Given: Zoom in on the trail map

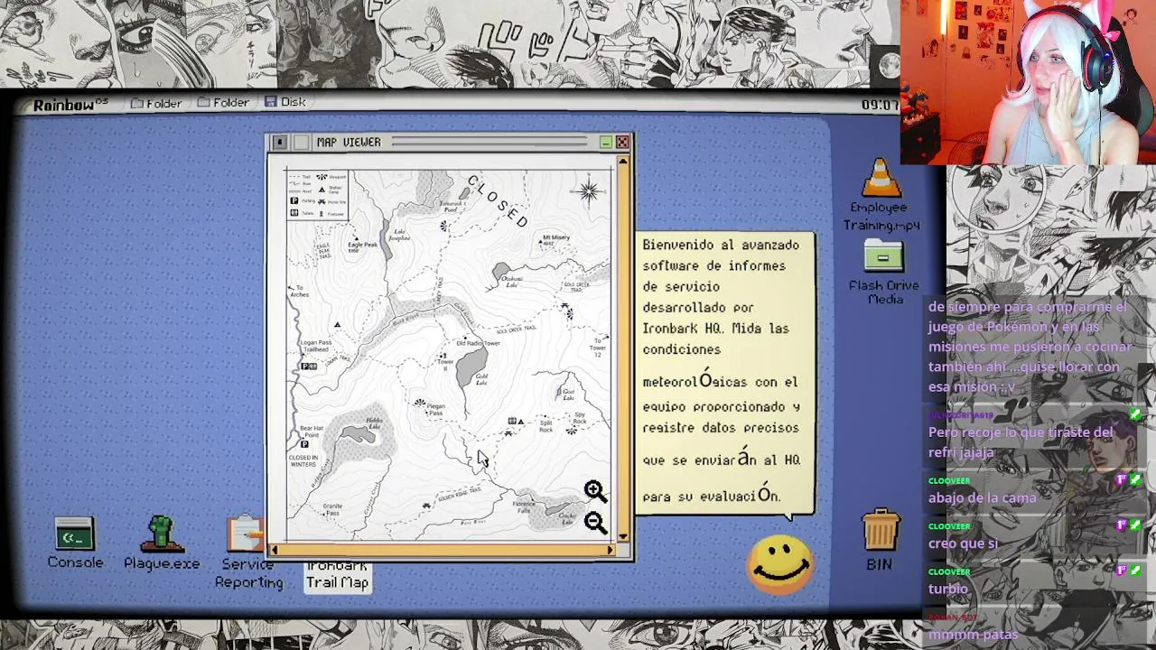Looking at the screenshot, I should (x=594, y=491).
